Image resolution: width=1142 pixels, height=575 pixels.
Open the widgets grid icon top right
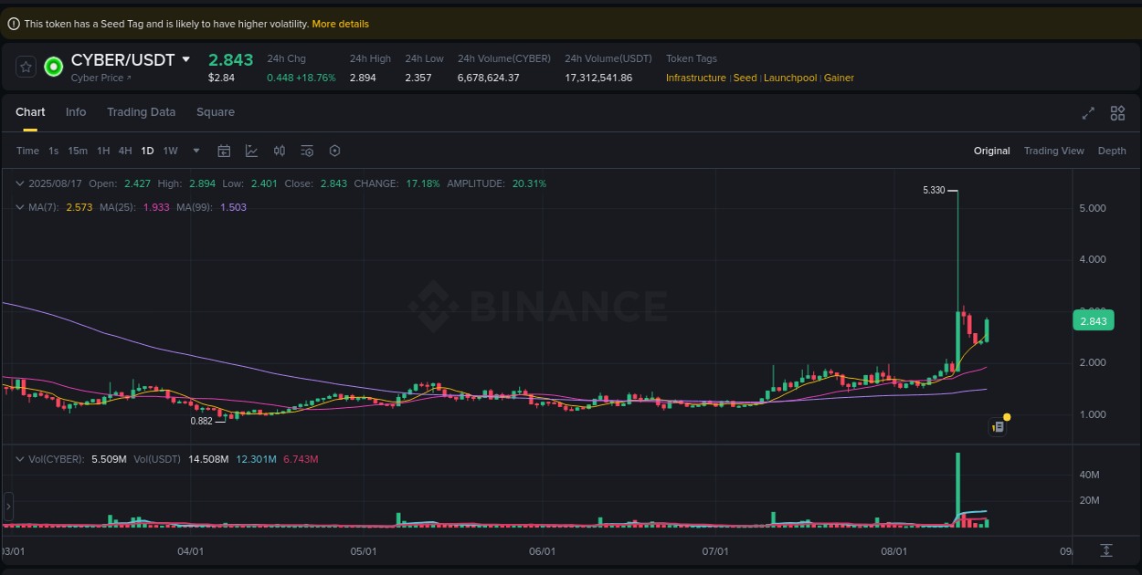pyautogui.click(x=1117, y=113)
